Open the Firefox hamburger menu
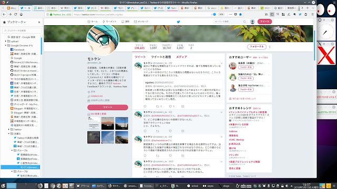The height and width of the screenshot is (189, 337). [x=312, y=14]
